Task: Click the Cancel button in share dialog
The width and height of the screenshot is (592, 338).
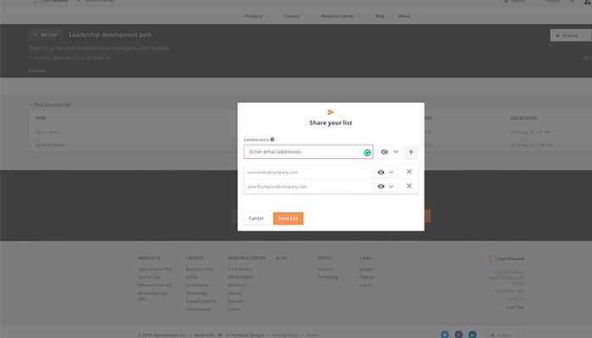Action: pos(256,218)
